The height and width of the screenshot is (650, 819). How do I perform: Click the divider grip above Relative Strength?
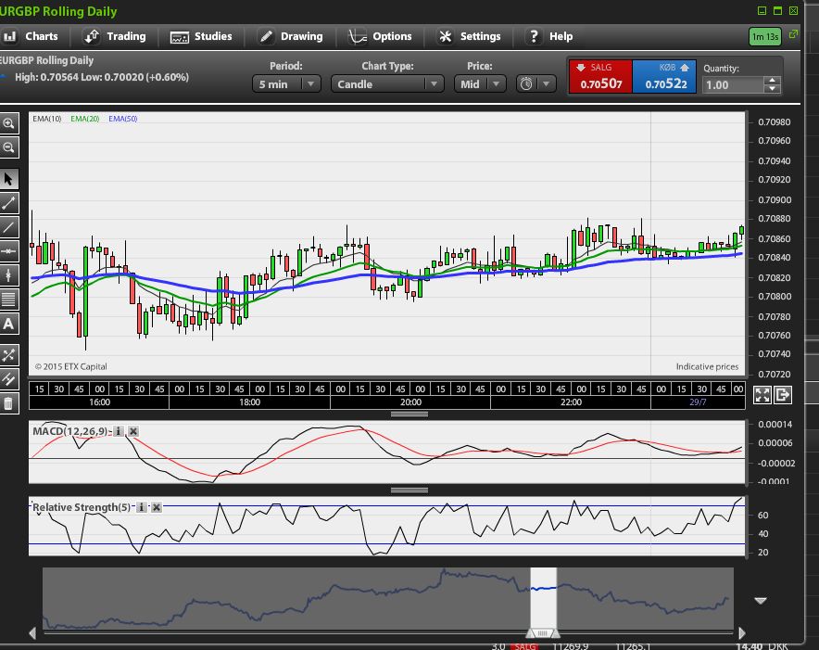coord(409,491)
